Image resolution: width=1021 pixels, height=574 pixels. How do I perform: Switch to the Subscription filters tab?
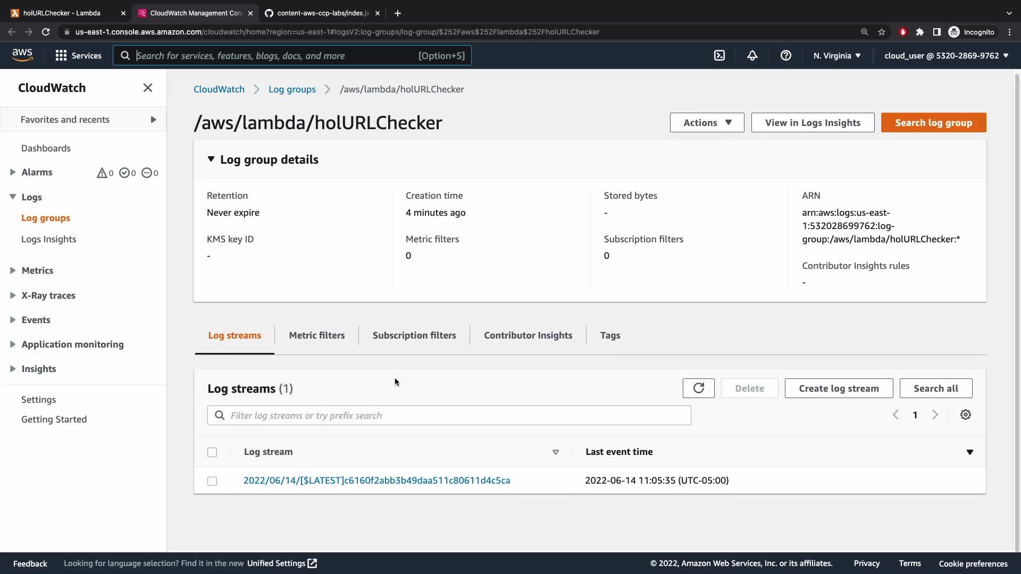(x=414, y=335)
